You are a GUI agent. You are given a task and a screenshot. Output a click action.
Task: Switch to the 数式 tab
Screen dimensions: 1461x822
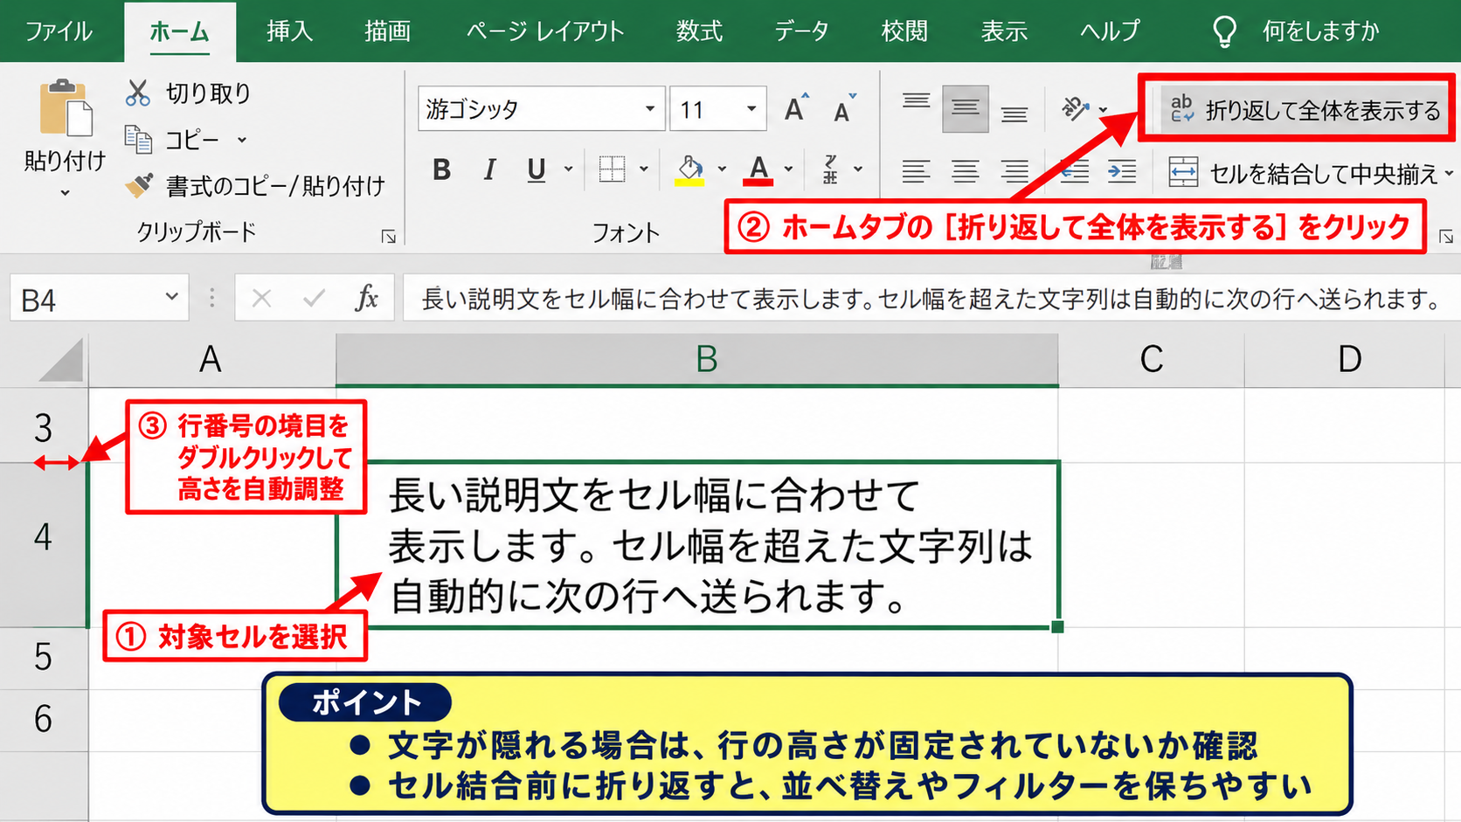click(699, 31)
